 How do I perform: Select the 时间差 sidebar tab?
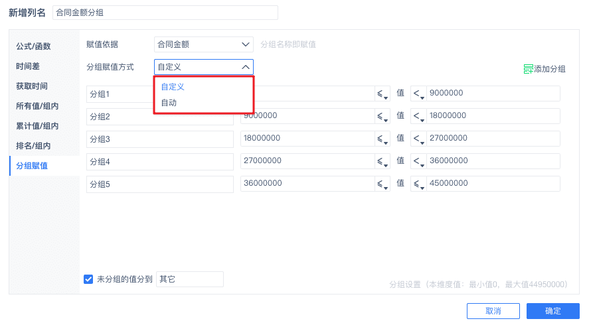(x=28, y=66)
